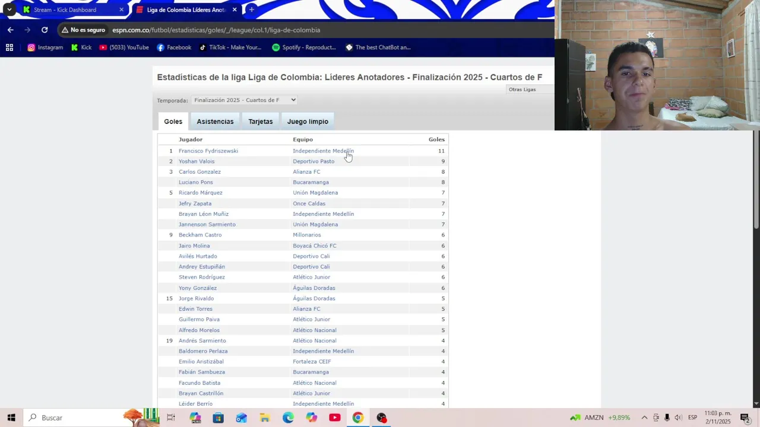Open Microsoft Store from the taskbar

(218, 418)
